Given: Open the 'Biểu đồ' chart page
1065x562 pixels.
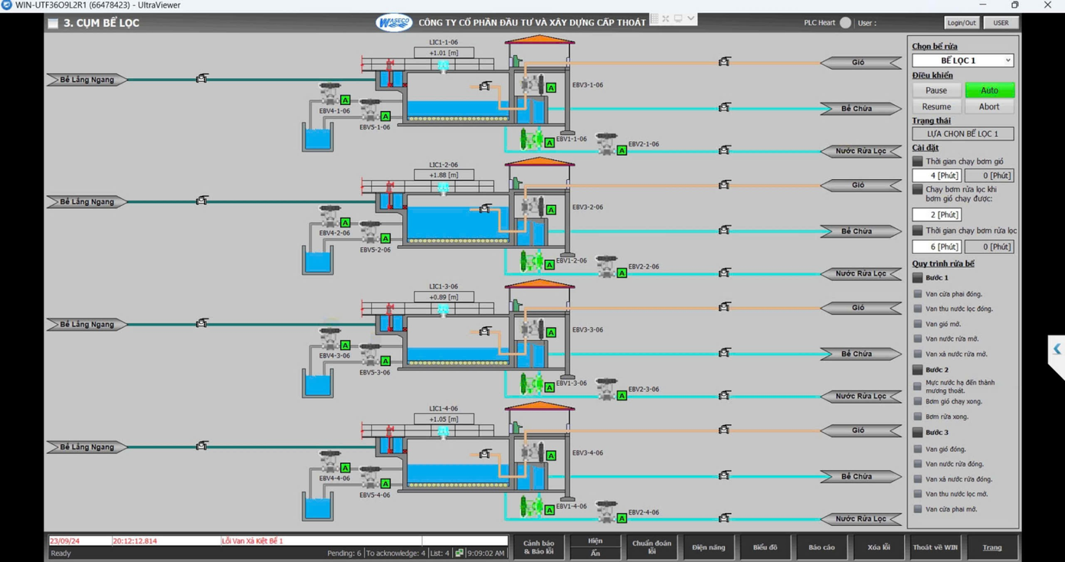Looking at the screenshot, I should click(x=765, y=547).
